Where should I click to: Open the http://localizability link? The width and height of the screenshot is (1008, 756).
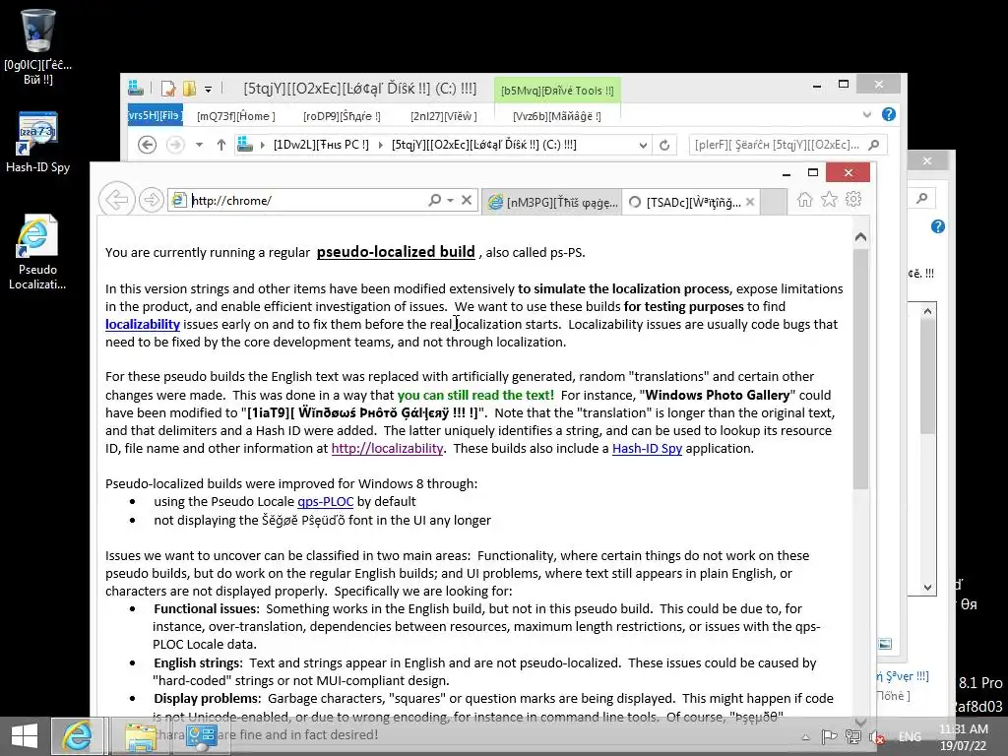(387, 448)
